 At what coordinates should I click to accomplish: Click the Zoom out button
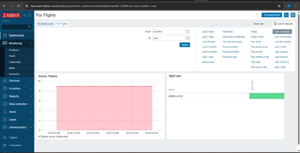pos(258,24)
